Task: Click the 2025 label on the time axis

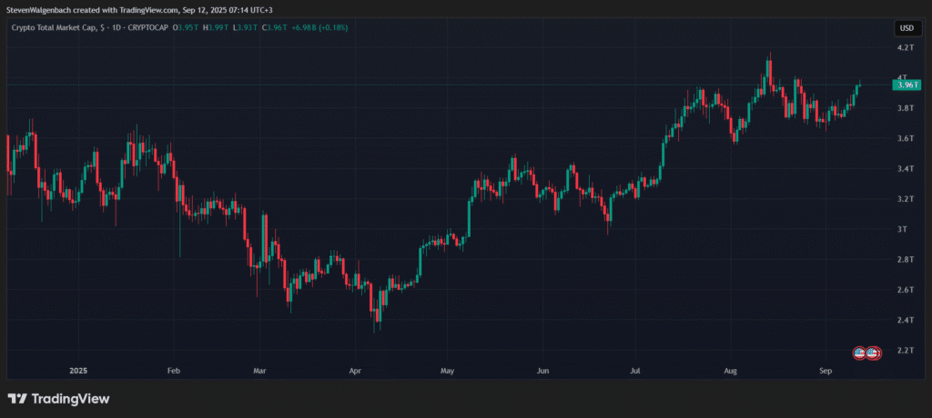Action: click(x=78, y=371)
